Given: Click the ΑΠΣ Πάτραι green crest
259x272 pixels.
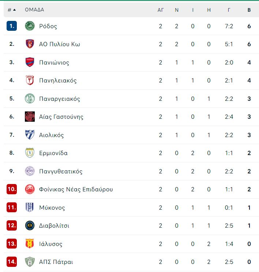Looking at the screenshot, I should [30, 262].
